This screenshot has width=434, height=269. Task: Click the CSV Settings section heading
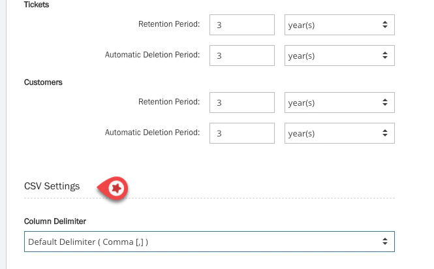52,186
